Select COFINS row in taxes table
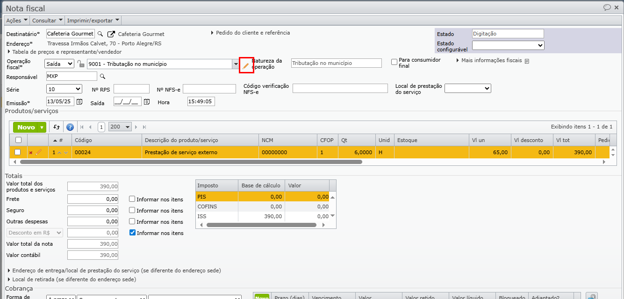Viewport: 624px width, 299px height. click(262, 206)
